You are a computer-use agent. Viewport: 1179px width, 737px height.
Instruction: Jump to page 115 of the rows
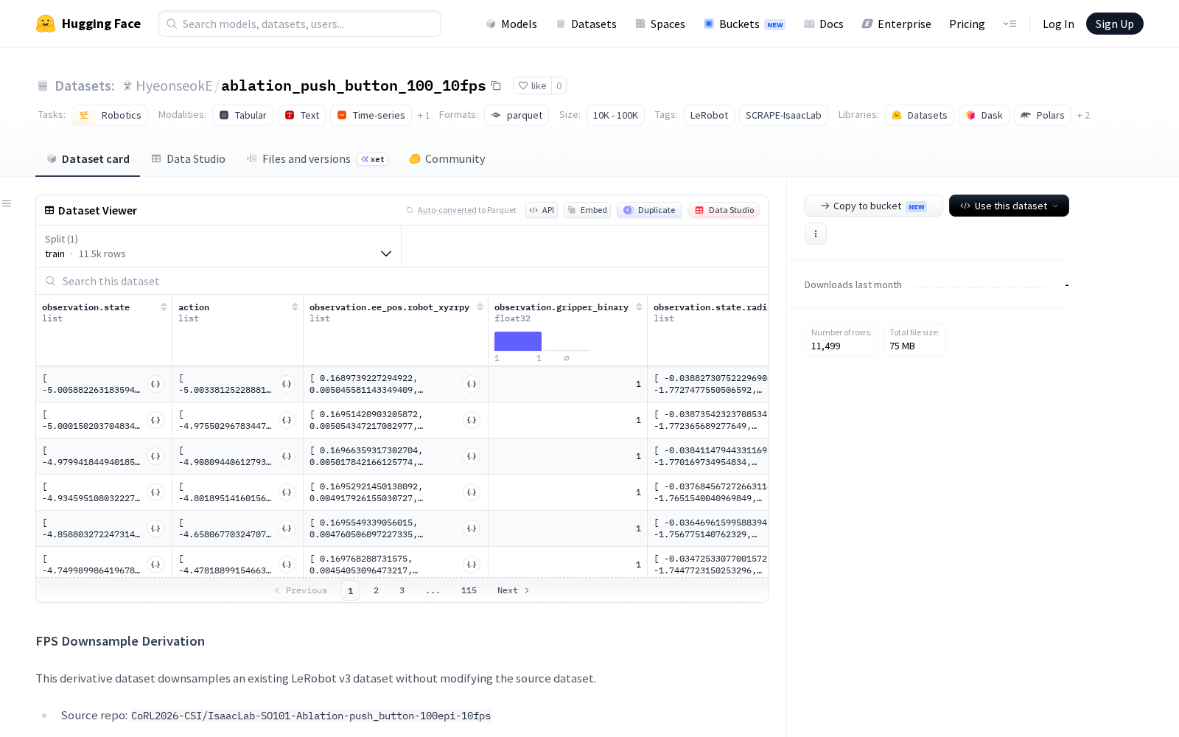click(x=469, y=590)
